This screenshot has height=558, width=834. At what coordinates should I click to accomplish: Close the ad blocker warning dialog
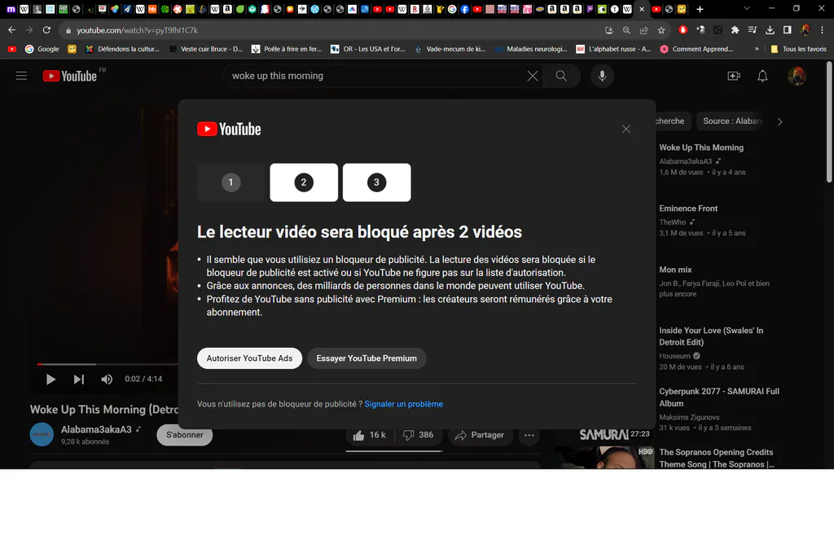pos(626,130)
